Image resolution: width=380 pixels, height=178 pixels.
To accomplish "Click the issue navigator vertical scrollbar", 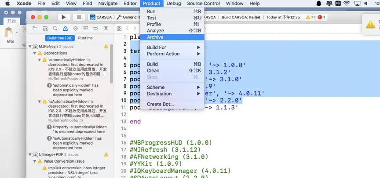I will click(x=111, y=64).
